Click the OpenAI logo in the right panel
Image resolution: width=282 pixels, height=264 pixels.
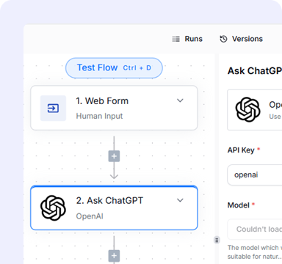coord(247,109)
